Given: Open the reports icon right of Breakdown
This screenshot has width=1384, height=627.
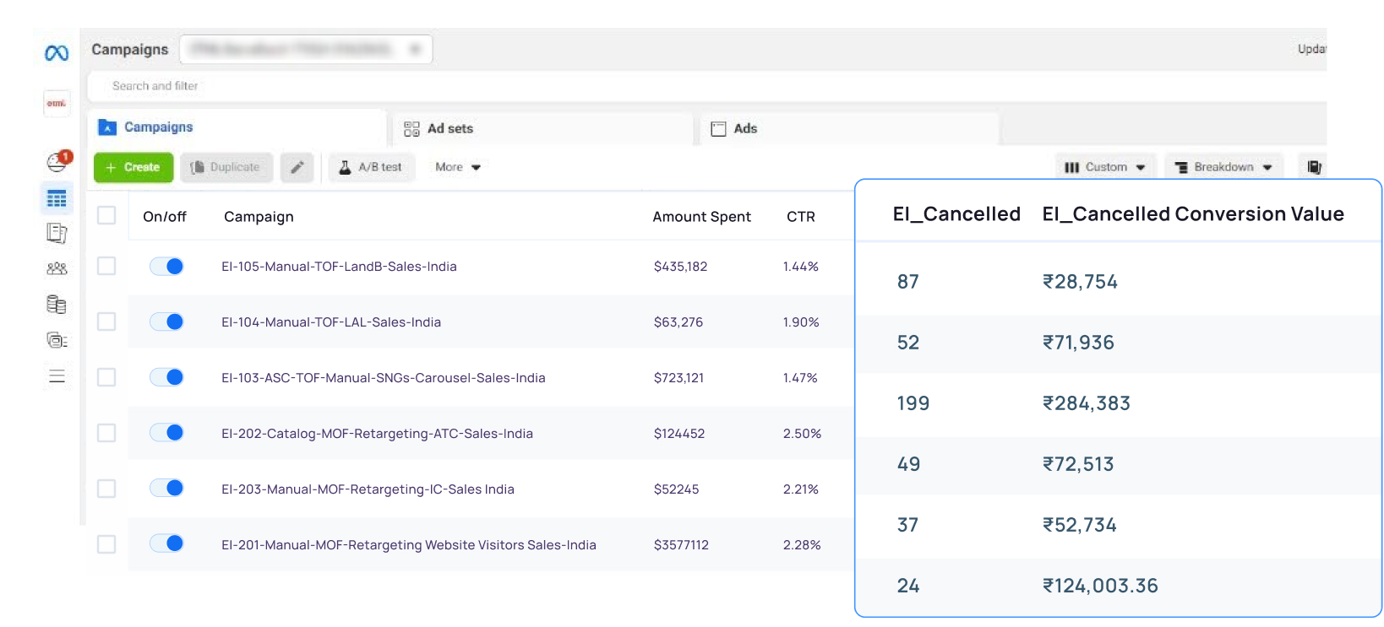Looking at the screenshot, I should pos(1313,167).
